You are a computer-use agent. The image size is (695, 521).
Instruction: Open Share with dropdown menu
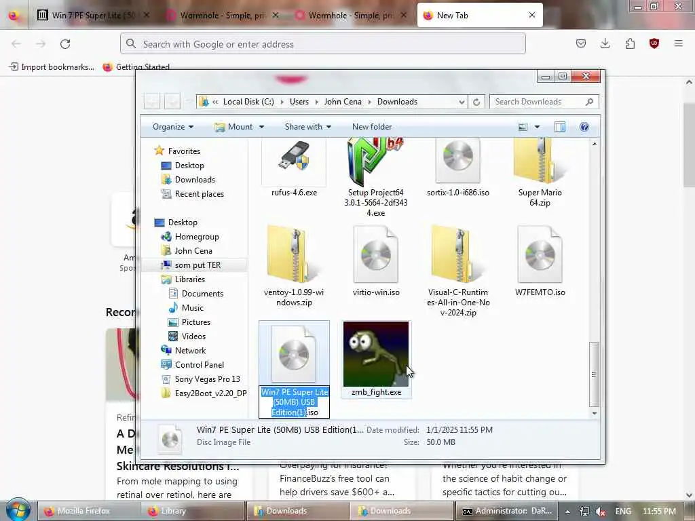click(x=308, y=127)
